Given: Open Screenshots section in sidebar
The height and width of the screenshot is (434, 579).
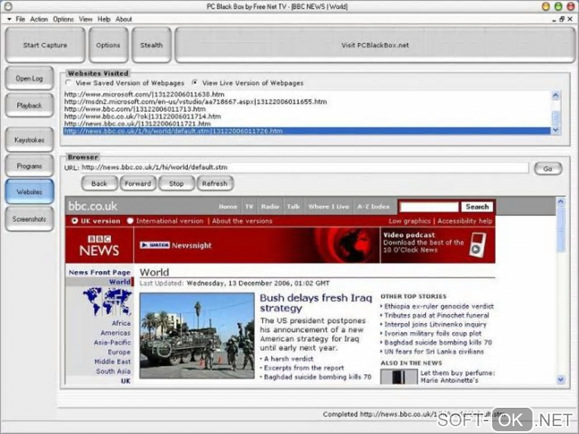Looking at the screenshot, I should pyautogui.click(x=30, y=219).
